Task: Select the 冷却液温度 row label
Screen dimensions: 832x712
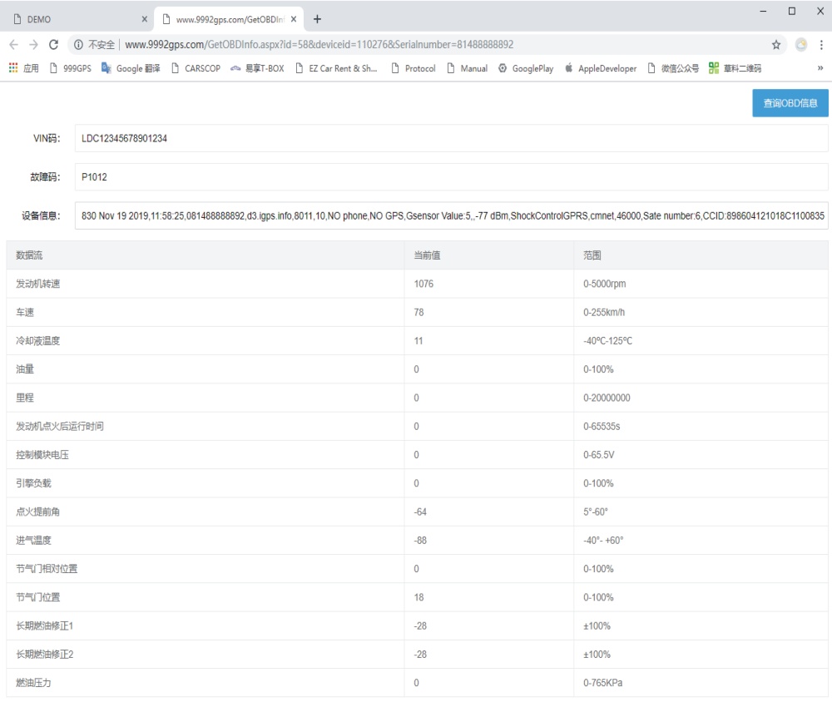Action: coord(38,341)
